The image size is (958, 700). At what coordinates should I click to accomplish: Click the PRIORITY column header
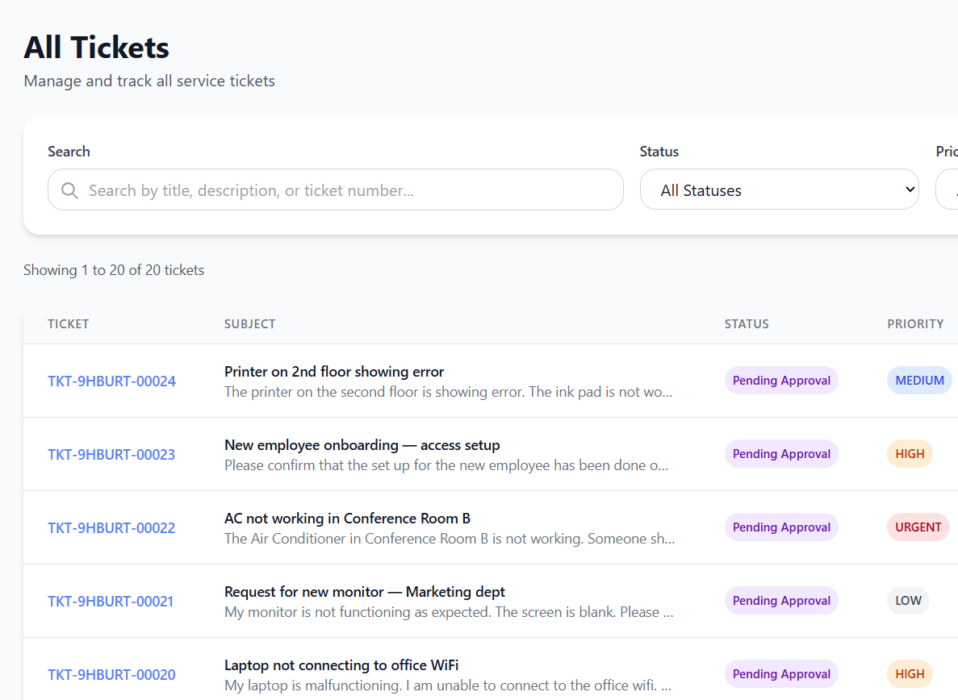click(x=915, y=324)
